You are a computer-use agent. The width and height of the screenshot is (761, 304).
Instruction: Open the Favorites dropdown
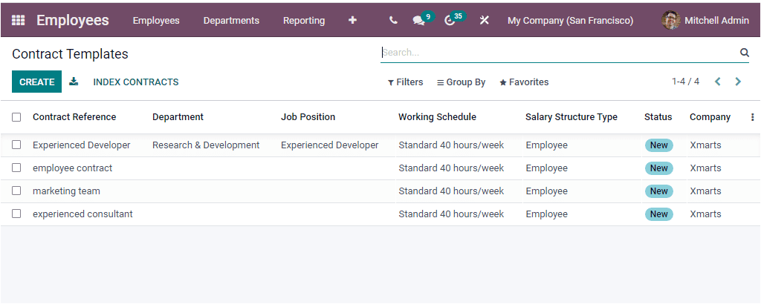(524, 82)
